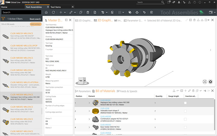Viewport: 217px width, 136px height.
Task: Click the Refresh icon in the toolbar
Action: tap(53, 12)
